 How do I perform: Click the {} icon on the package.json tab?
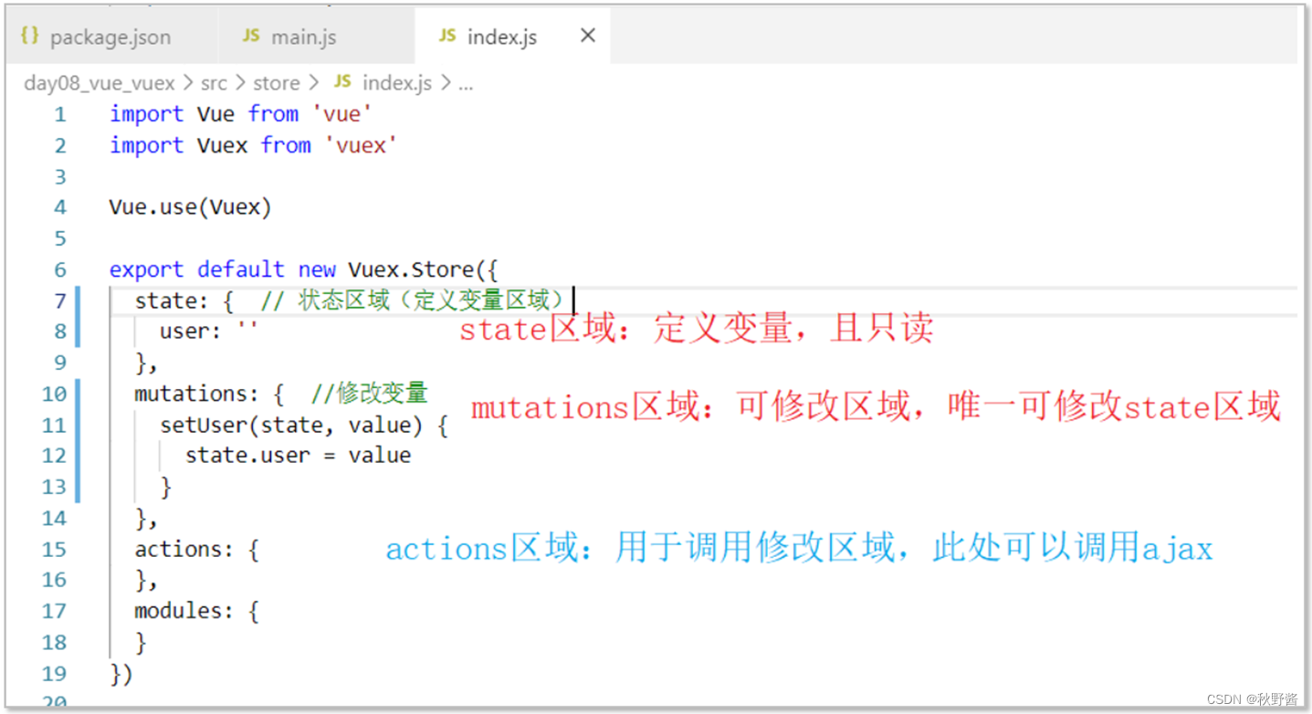[x=28, y=37]
